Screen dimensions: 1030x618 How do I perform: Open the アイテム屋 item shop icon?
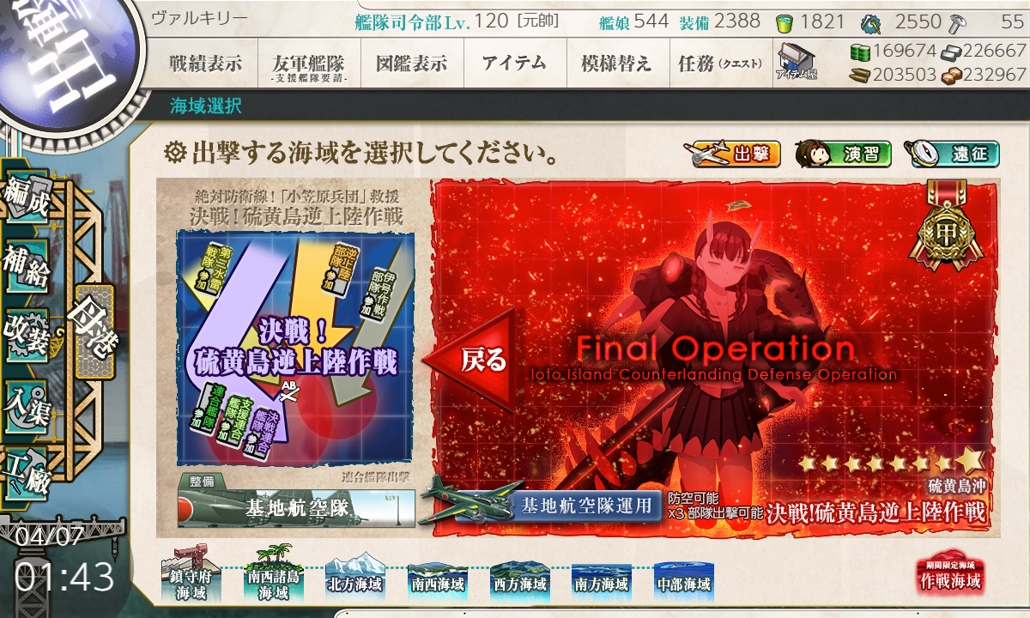coord(797,63)
